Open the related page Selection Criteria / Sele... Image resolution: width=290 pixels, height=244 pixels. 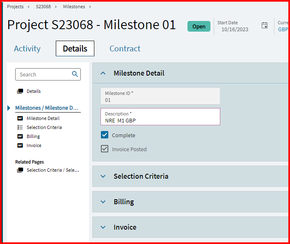pyautogui.click(x=53, y=170)
